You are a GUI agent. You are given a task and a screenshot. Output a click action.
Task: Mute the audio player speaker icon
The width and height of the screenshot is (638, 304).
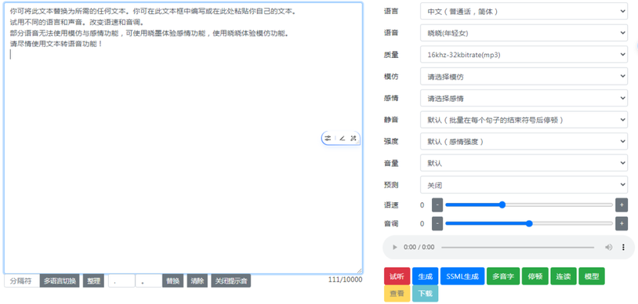coord(608,247)
